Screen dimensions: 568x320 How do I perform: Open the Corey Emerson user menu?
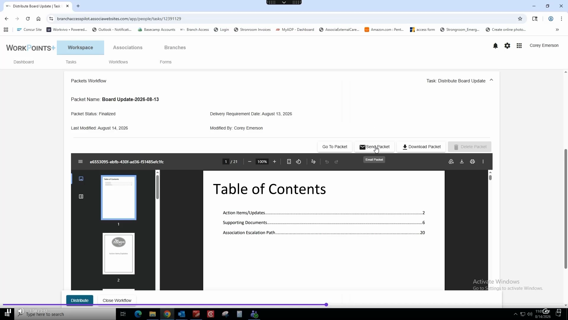[544, 45]
